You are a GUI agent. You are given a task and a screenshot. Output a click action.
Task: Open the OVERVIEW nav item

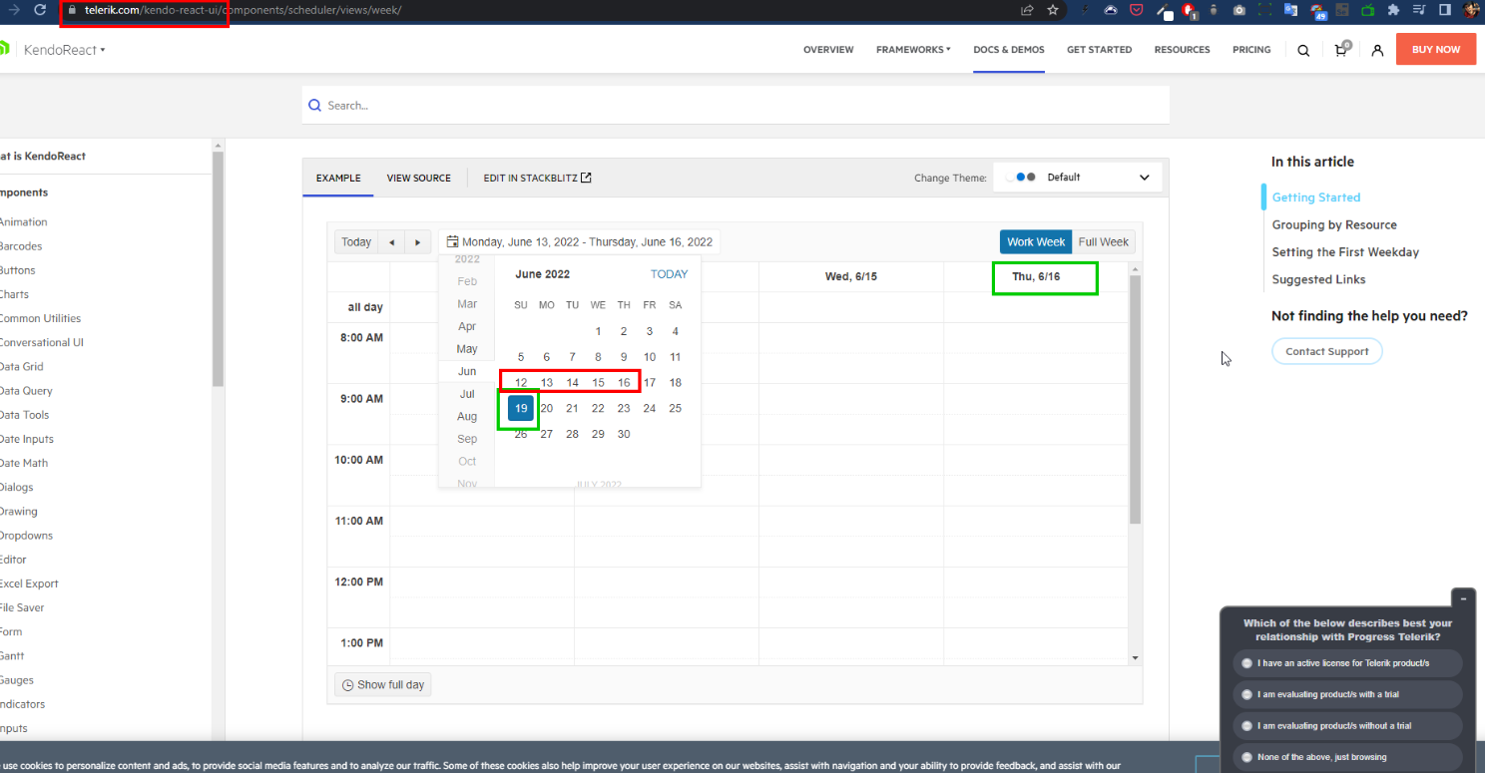[x=828, y=50]
